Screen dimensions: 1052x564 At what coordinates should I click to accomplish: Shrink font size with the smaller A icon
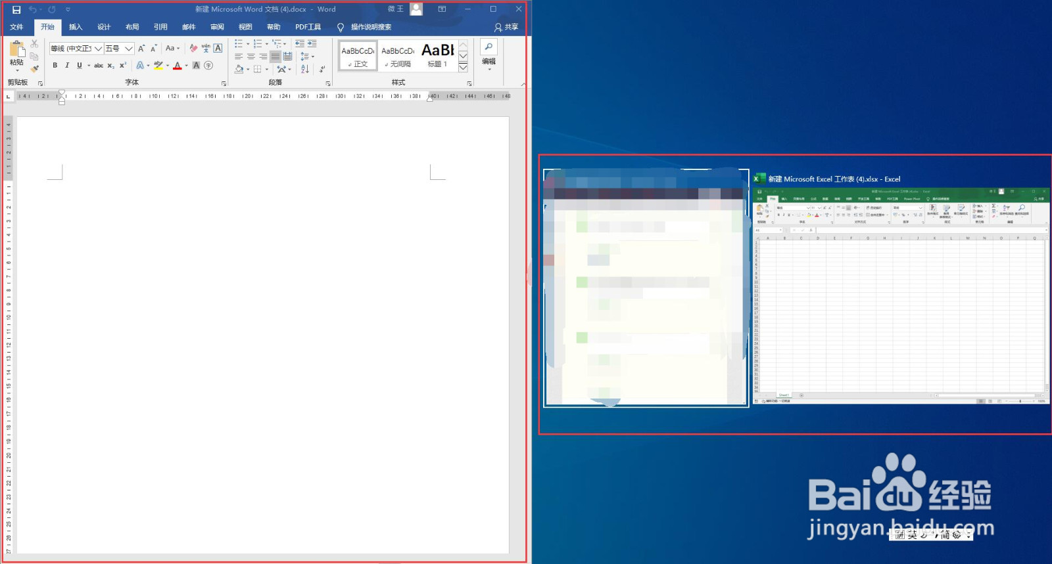click(154, 49)
